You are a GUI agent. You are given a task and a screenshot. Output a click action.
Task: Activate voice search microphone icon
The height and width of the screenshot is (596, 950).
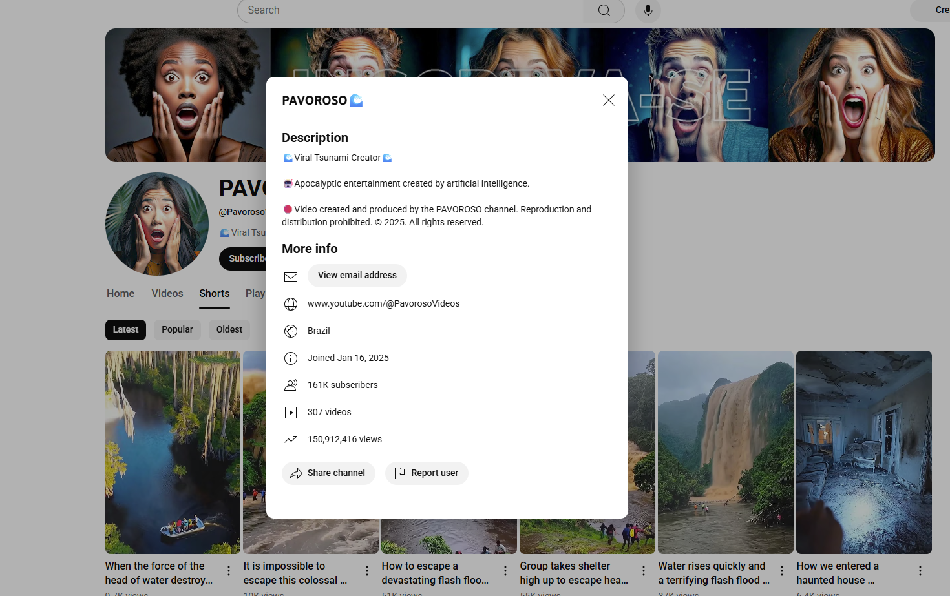648,10
